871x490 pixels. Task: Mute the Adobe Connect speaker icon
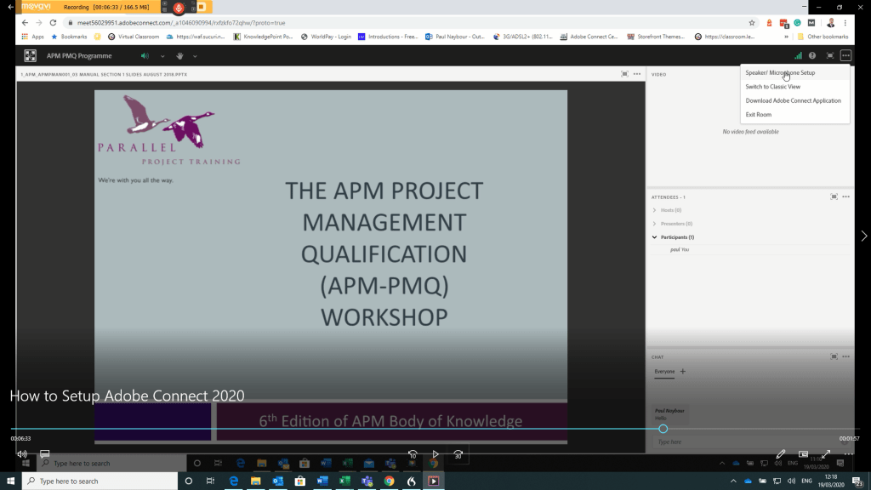(145, 56)
